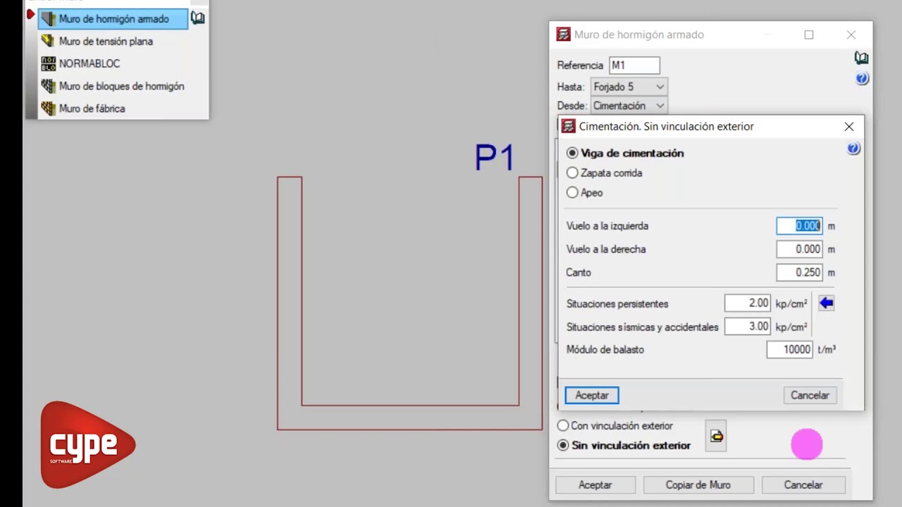Click the Canto 0.250 field

799,273
